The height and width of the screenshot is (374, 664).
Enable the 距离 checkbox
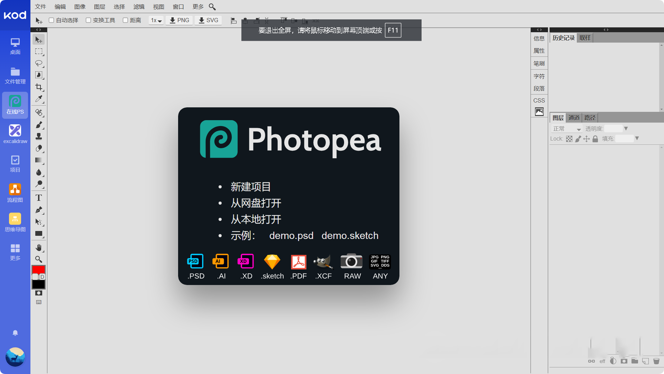tap(125, 20)
